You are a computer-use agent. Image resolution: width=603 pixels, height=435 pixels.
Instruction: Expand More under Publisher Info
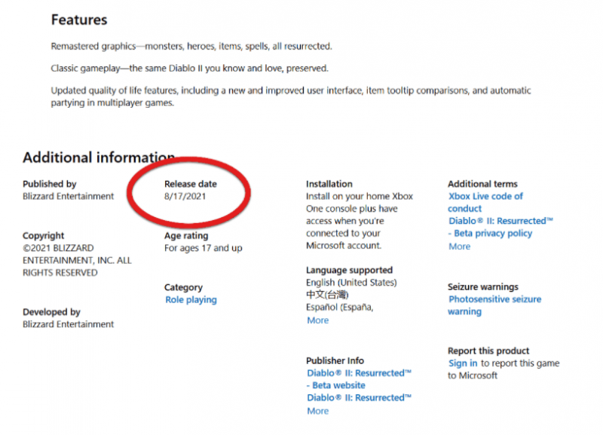click(317, 411)
